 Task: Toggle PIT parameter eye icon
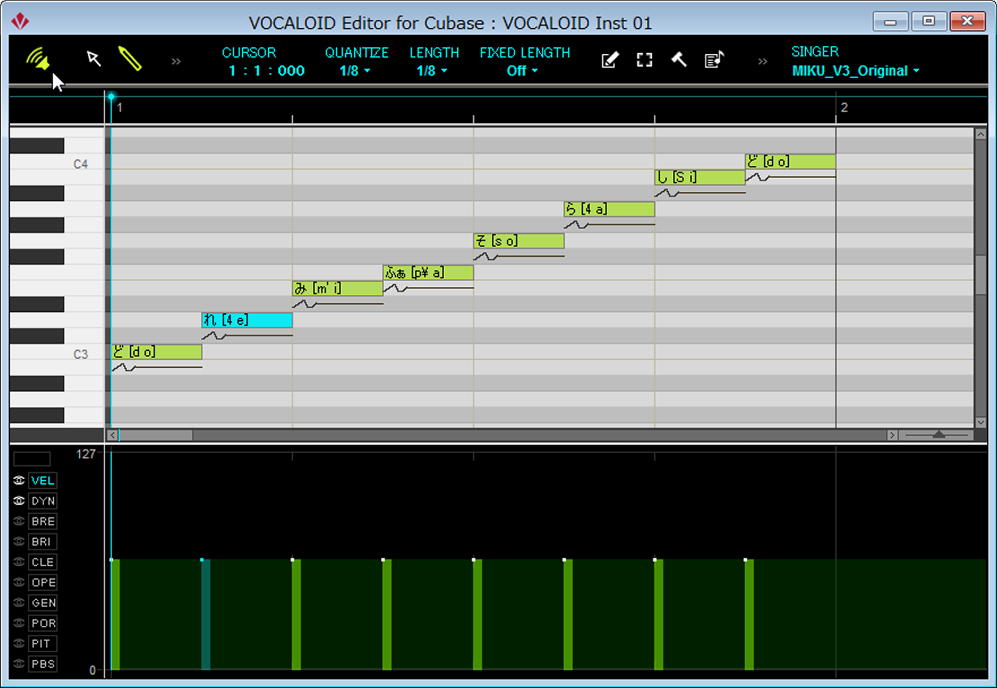(19, 643)
